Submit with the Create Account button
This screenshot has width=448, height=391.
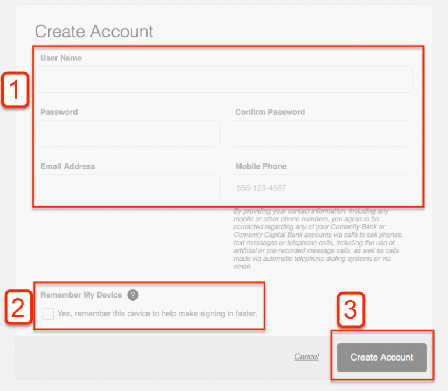click(382, 357)
